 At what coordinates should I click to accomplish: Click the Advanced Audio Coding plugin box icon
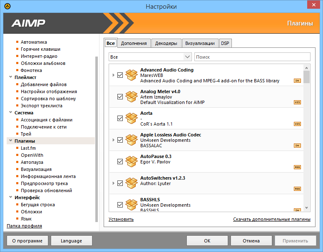pos(132,75)
